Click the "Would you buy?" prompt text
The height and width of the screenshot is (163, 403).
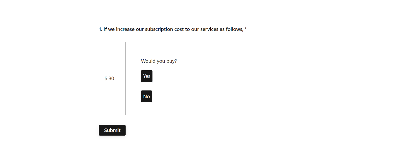(x=159, y=61)
